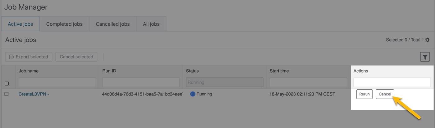This screenshot has width=435, height=128.
Task: Open the Status filter dropdown
Action: pos(224,82)
